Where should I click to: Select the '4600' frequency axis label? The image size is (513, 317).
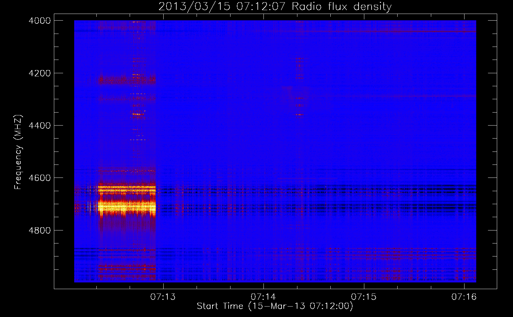pos(40,178)
